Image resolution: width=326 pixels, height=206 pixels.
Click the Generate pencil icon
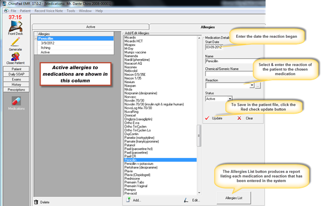15,42
